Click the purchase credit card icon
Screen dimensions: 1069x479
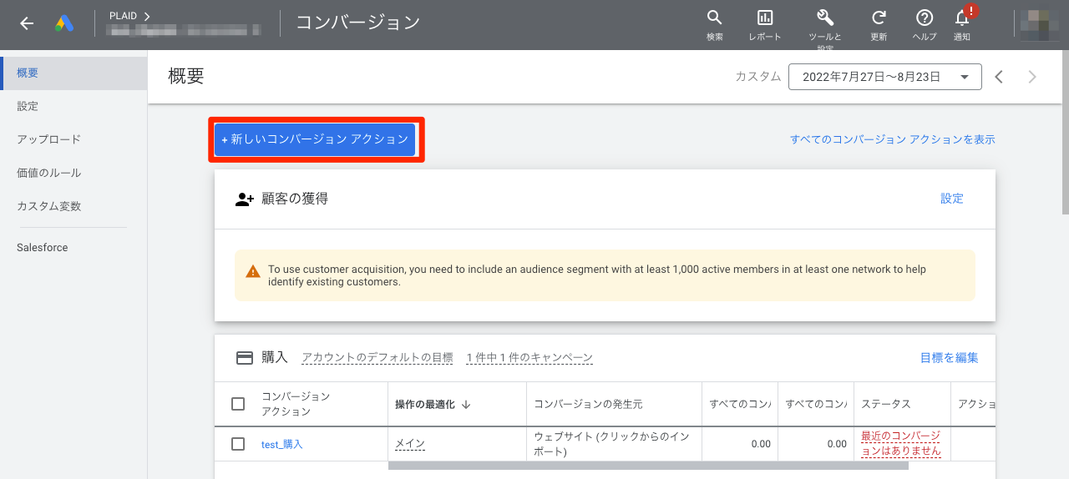click(x=245, y=357)
